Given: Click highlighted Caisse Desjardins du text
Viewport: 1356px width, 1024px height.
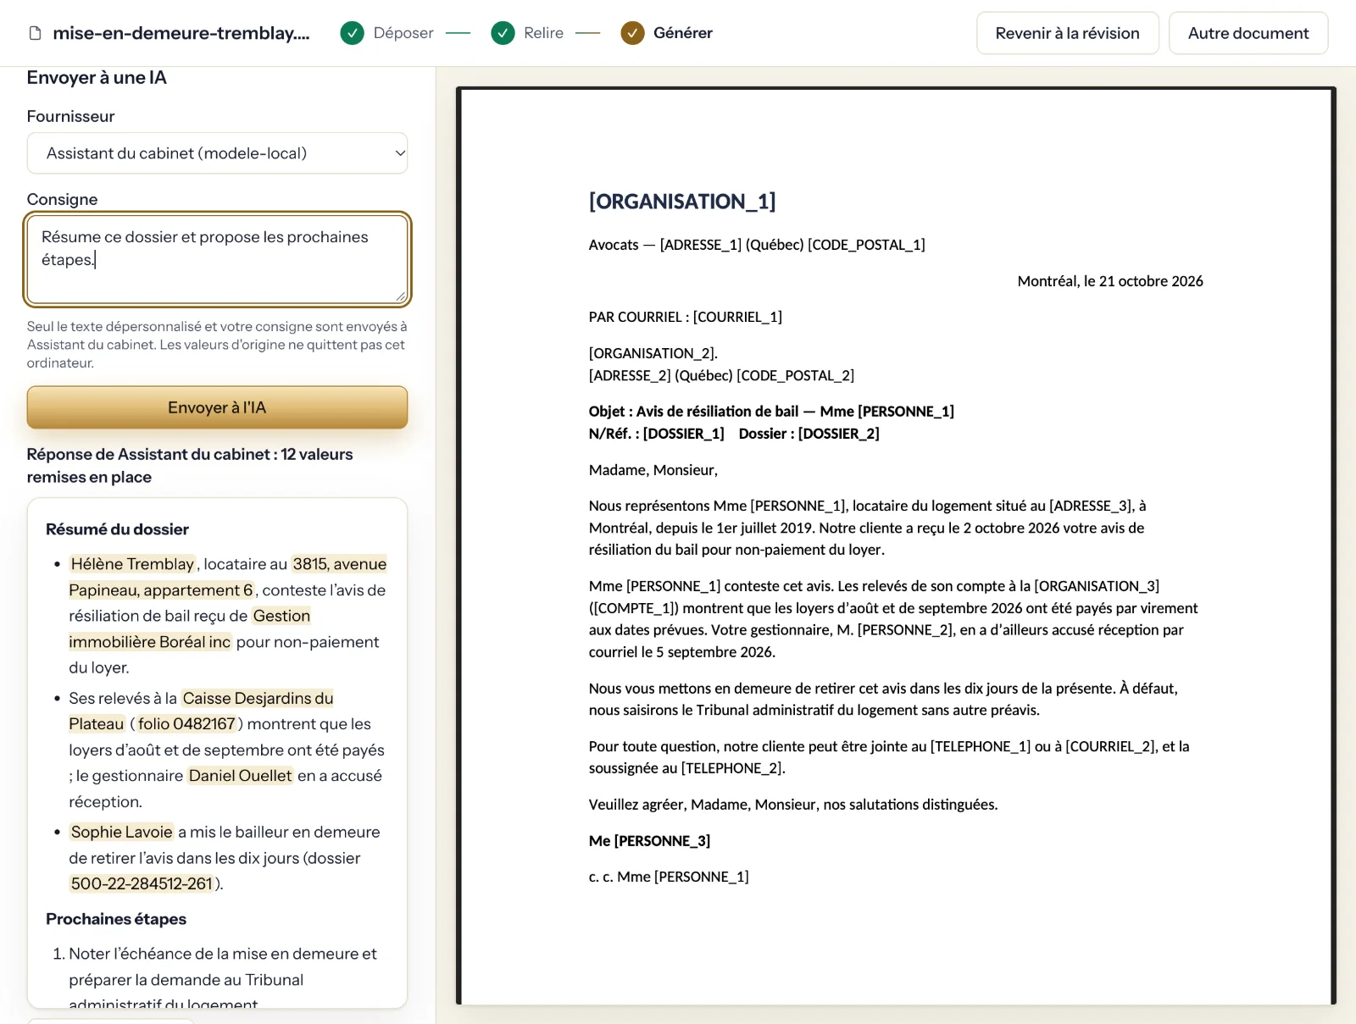Looking at the screenshot, I should point(258,699).
